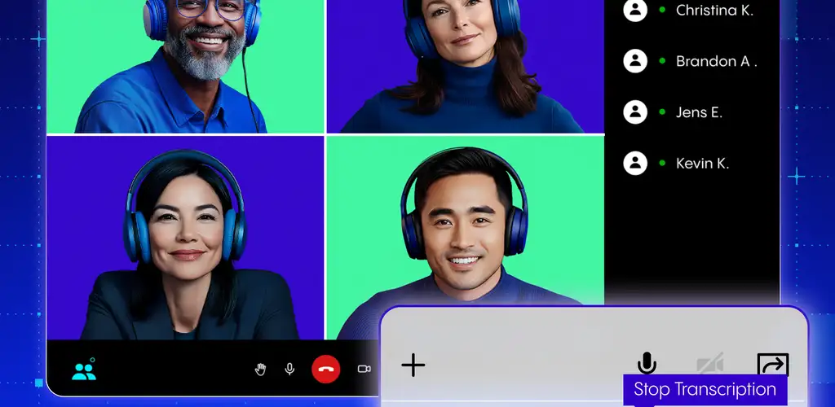Click Jens E.'s avatar icon

pyautogui.click(x=635, y=112)
